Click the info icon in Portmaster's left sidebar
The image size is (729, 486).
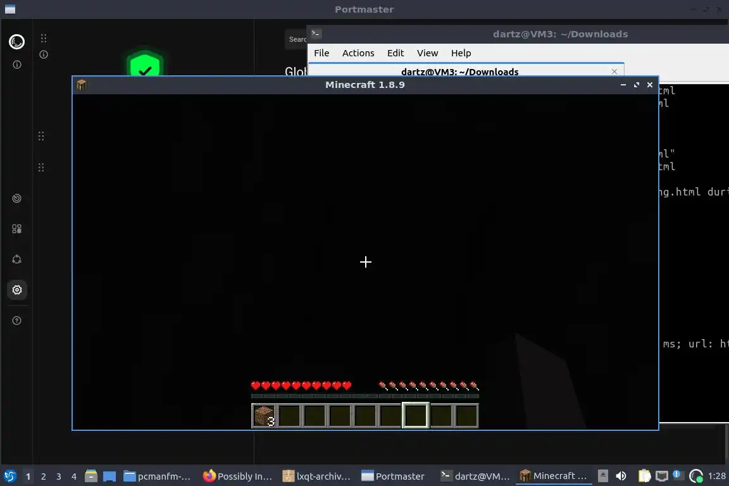coord(16,65)
